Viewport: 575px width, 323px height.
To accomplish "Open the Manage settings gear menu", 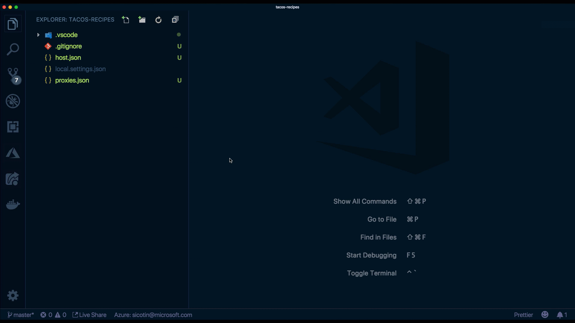I will 13,295.
